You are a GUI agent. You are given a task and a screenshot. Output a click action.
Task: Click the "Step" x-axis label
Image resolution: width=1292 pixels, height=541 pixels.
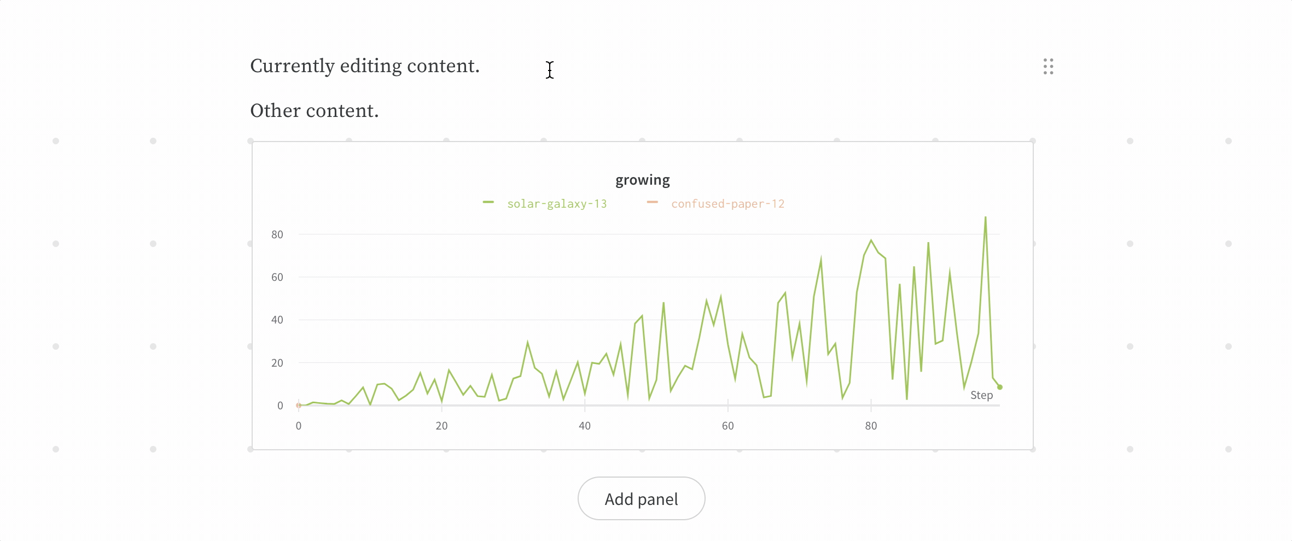pos(981,395)
